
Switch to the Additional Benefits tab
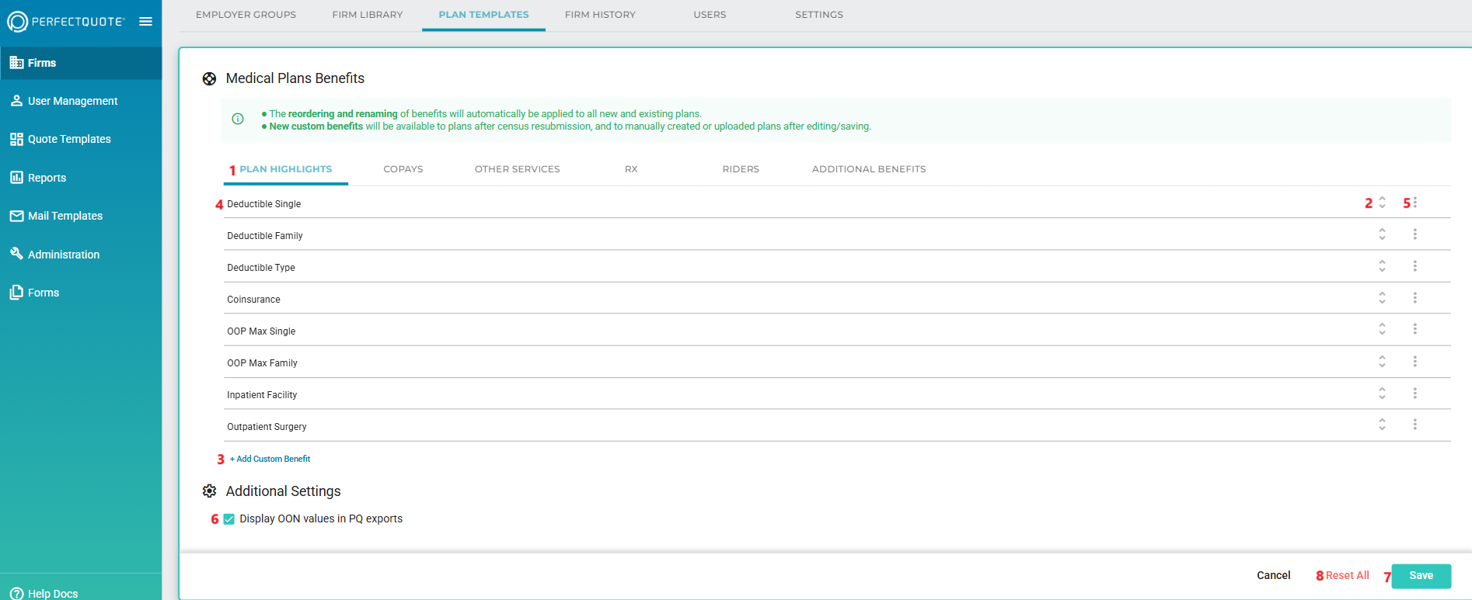click(x=869, y=169)
